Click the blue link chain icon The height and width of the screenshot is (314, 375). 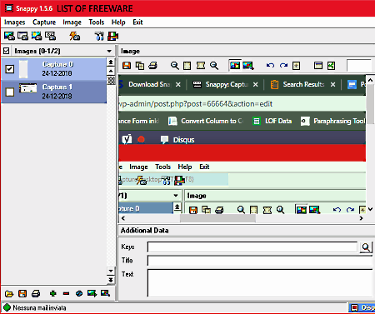coord(79,293)
